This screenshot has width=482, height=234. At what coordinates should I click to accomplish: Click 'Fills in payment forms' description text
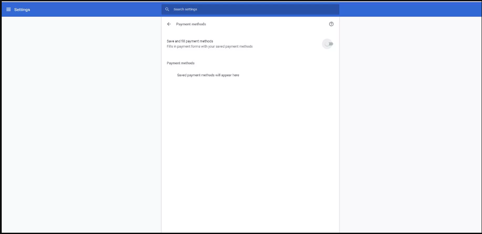210,46
